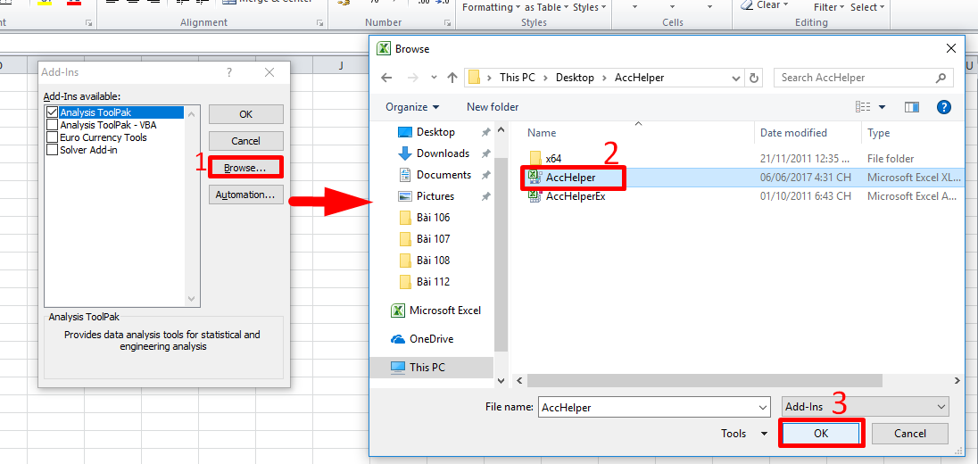978x464 pixels.
Task: Toggle the preview pane icon
Action: pyautogui.click(x=912, y=107)
